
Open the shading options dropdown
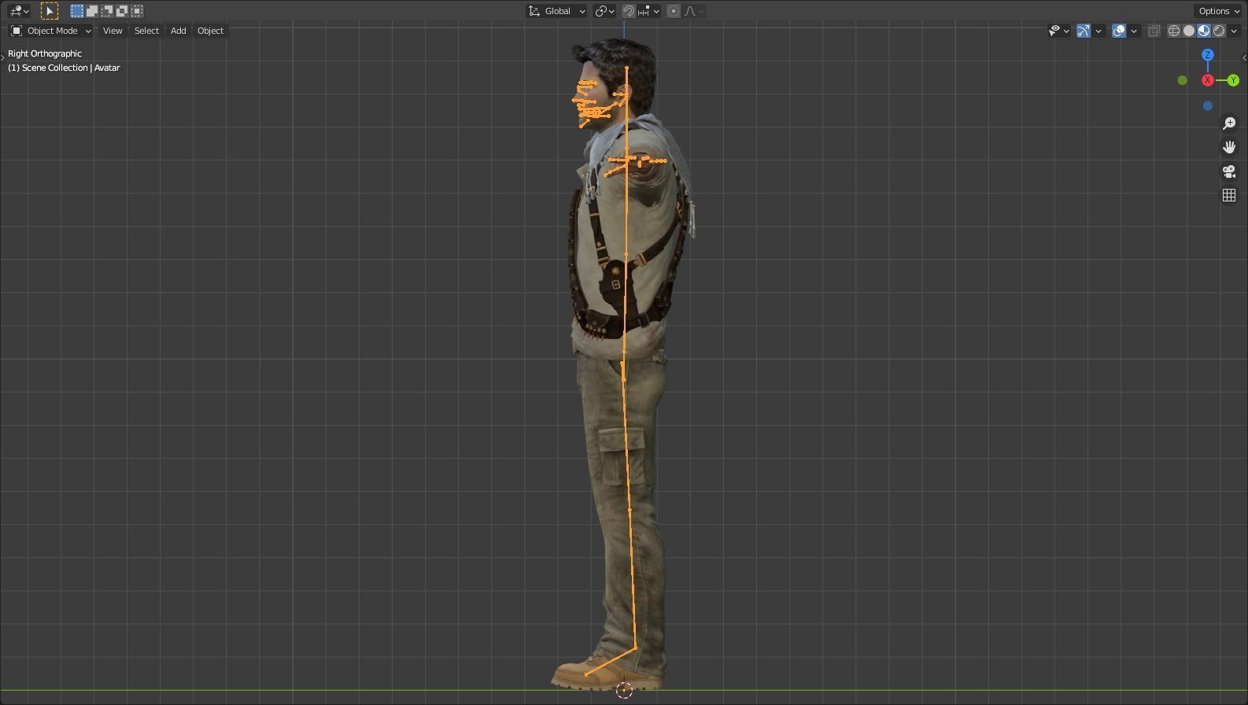tap(1234, 31)
